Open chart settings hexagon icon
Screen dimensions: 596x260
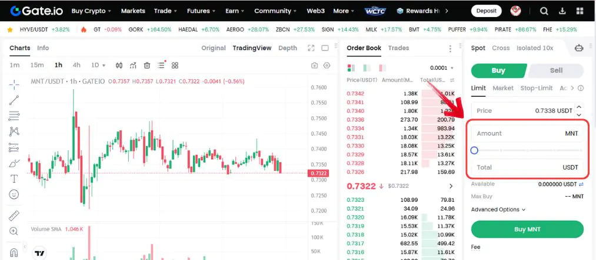coord(327,66)
